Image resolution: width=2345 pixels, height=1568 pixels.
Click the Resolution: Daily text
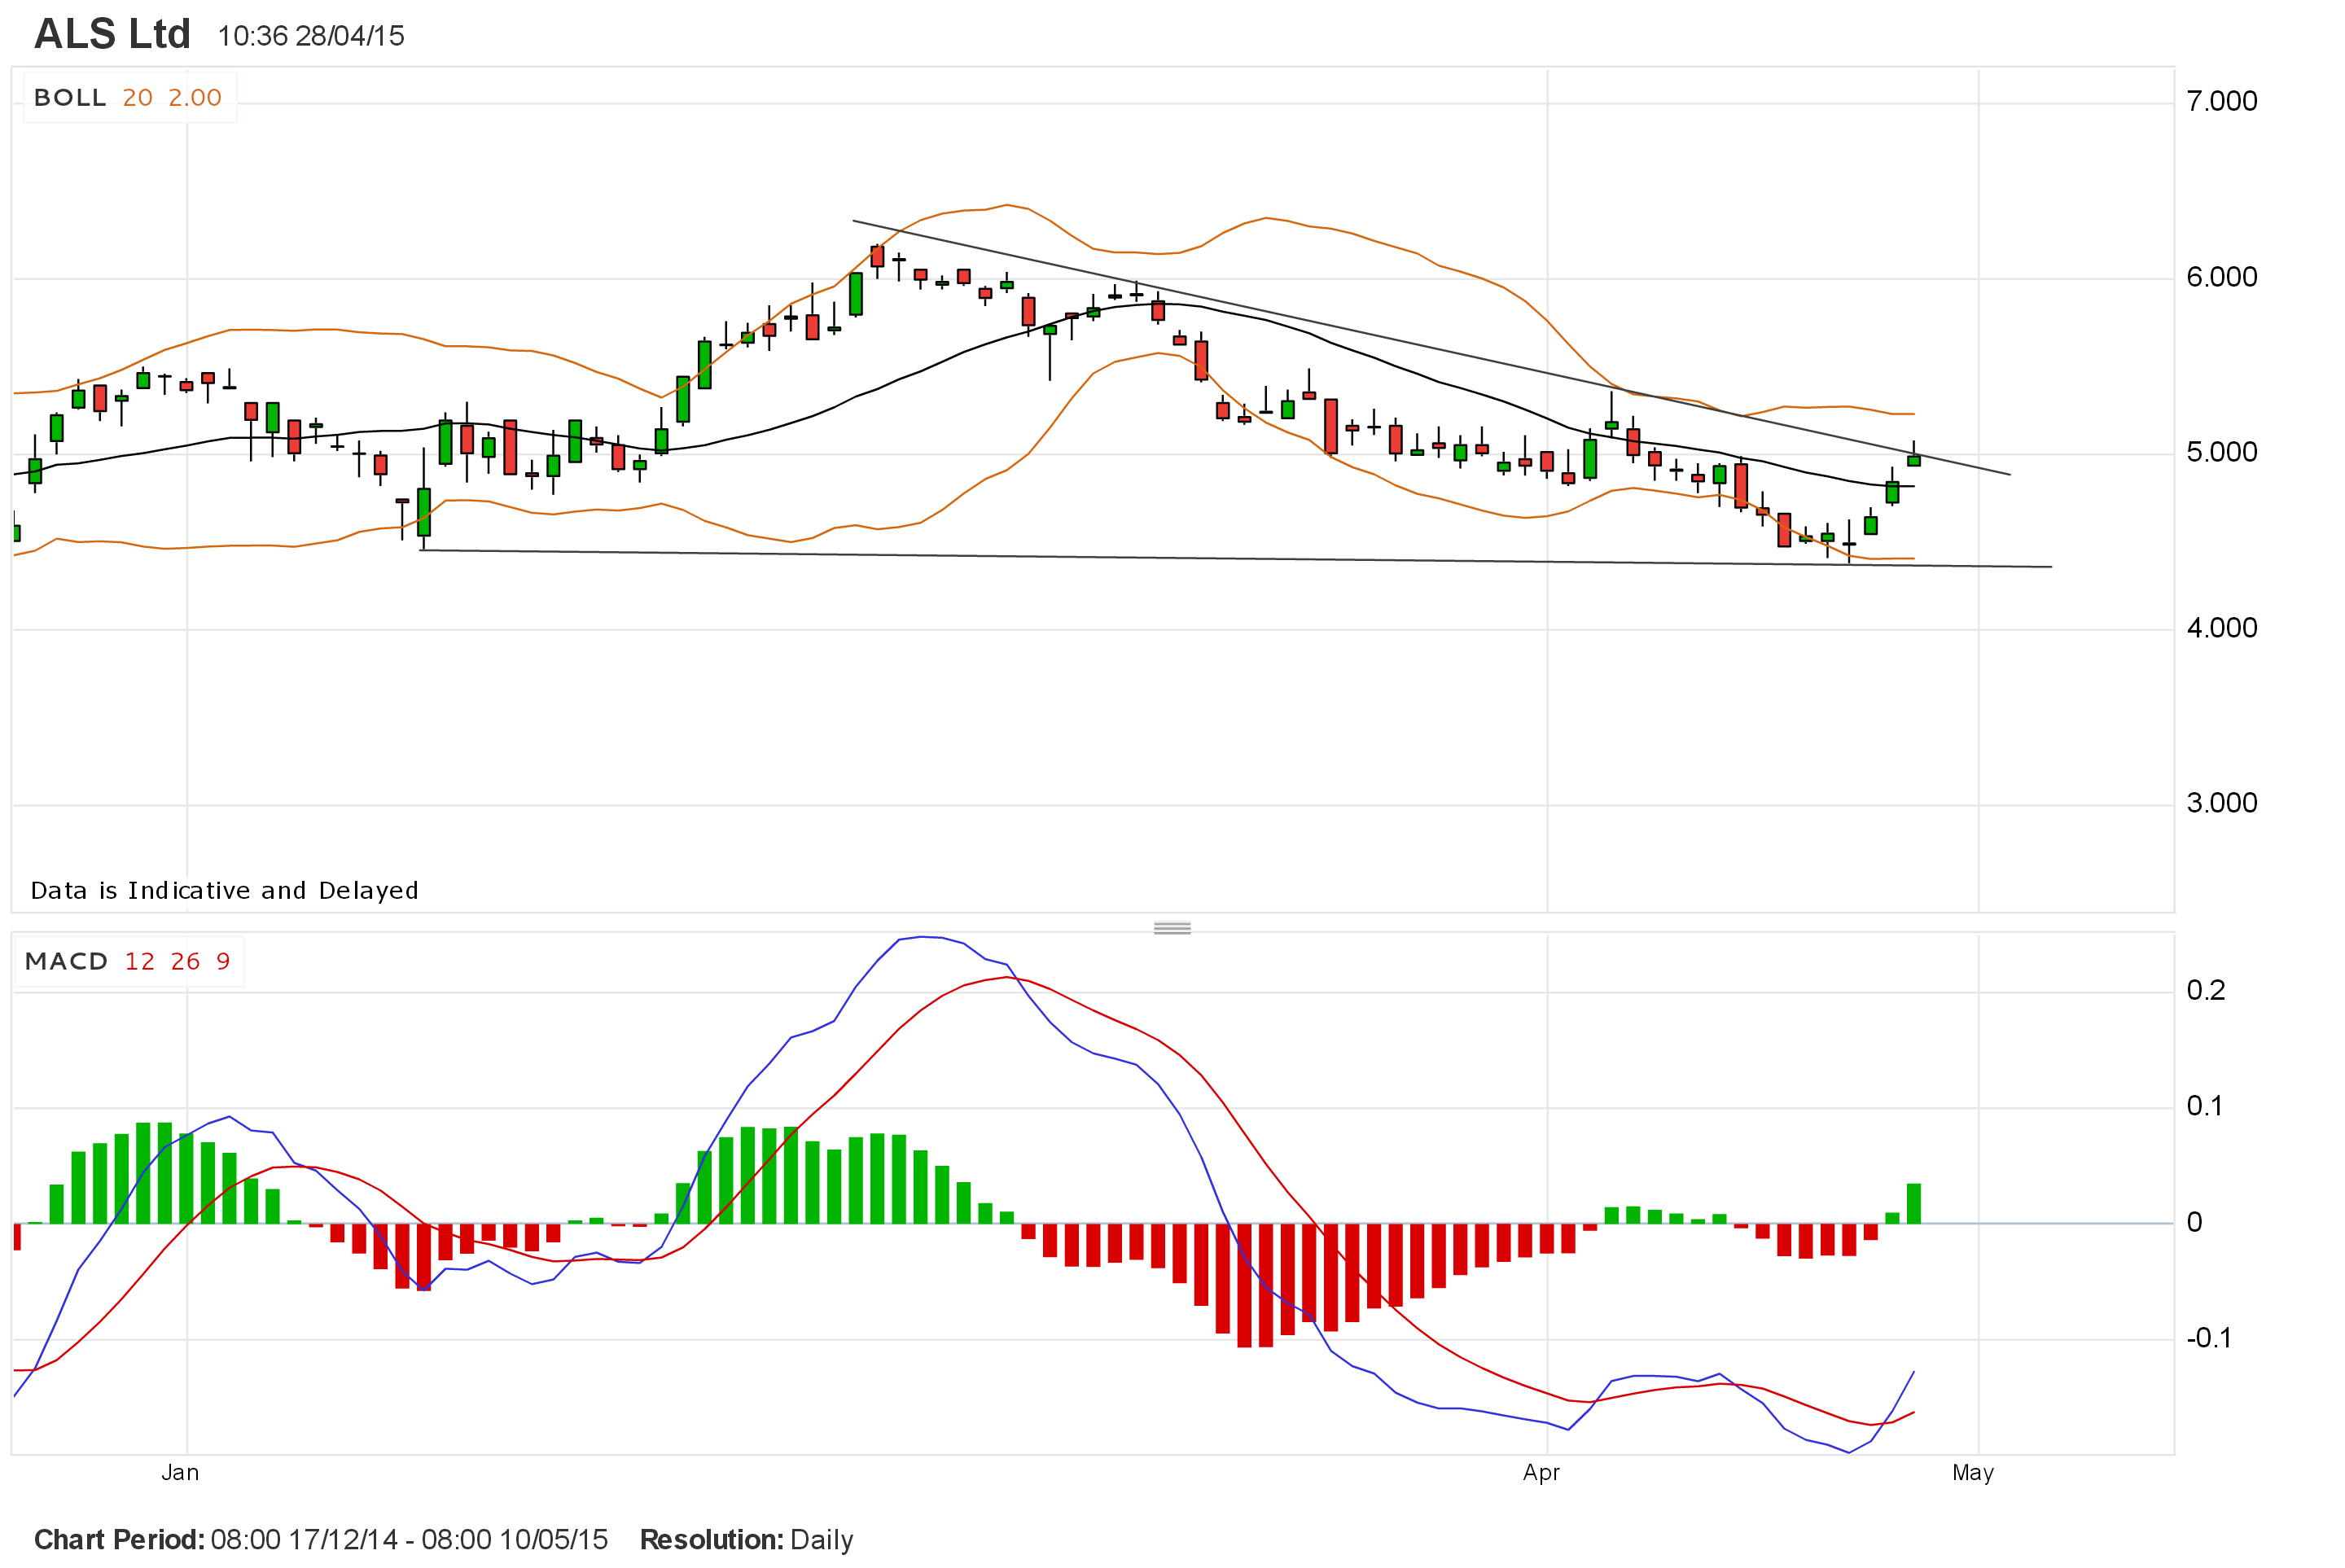(746, 1539)
